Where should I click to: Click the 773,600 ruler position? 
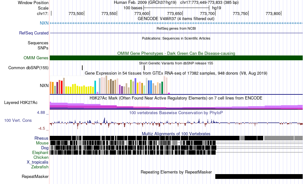click(x=142, y=13)
